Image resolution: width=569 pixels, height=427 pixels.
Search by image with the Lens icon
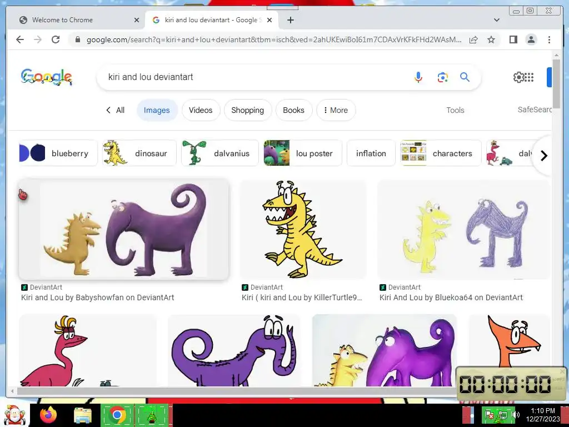[x=442, y=77]
